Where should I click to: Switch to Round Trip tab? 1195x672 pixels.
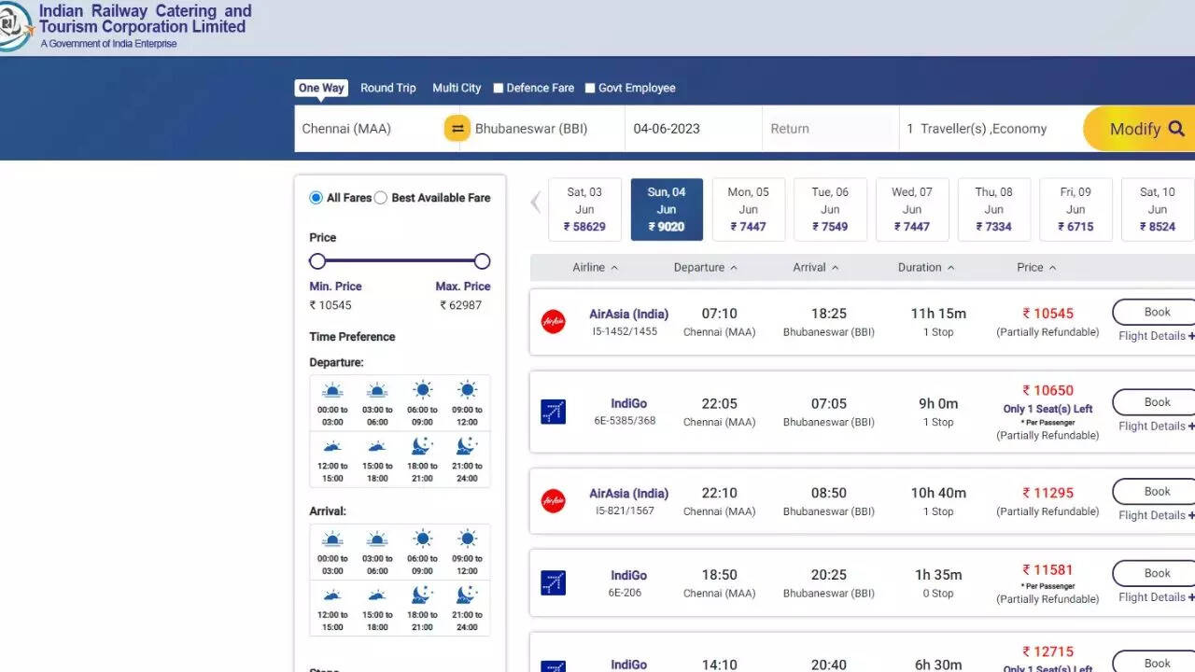point(388,88)
